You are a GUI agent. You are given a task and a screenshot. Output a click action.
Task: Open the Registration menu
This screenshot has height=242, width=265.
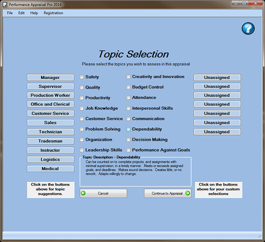(x=53, y=13)
